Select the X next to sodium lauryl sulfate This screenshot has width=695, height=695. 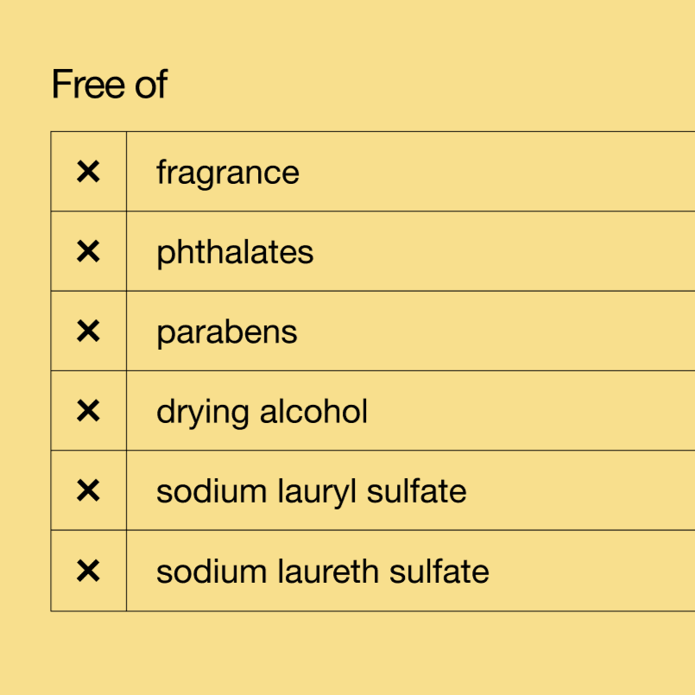88,491
